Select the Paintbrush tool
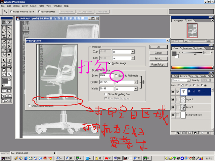Screen dimensions: 215x161 tap(4, 42)
